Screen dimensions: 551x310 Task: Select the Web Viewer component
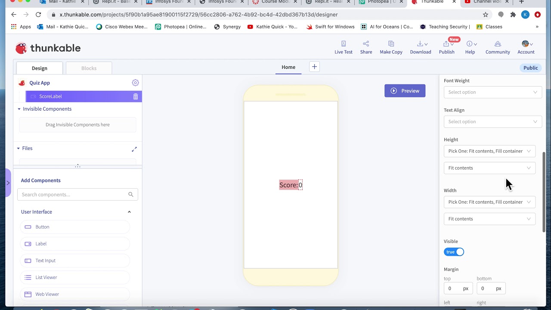pyautogui.click(x=75, y=294)
